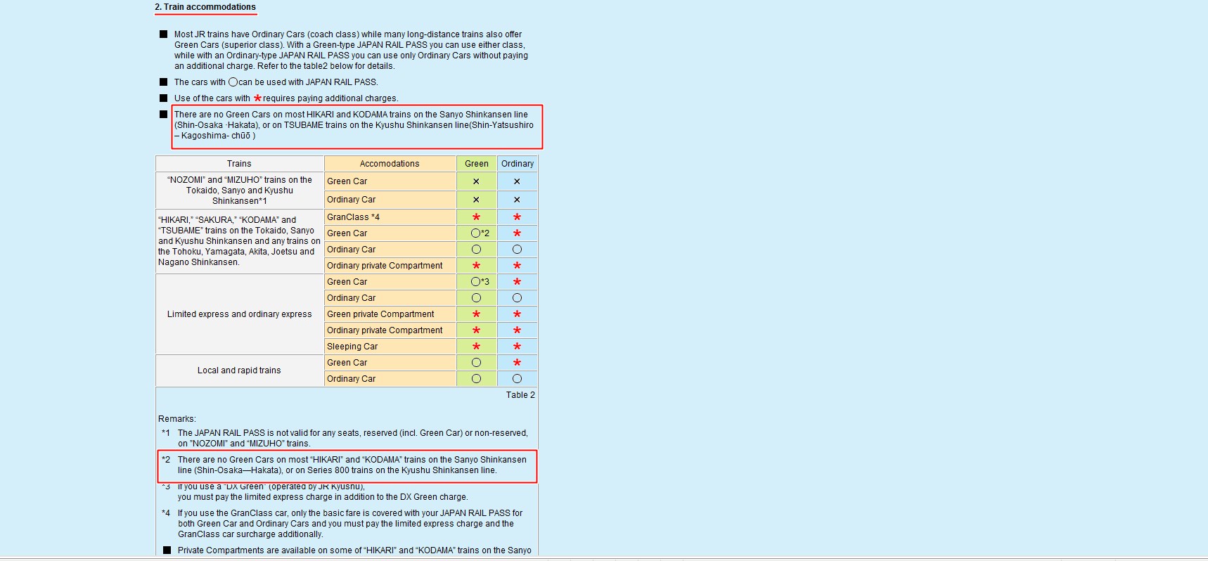Click Green-column star in Green private Compartment row
This screenshot has width=1208, height=561.
(476, 314)
